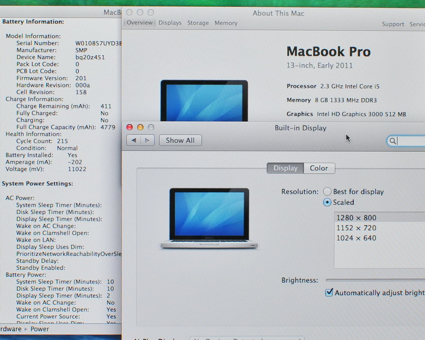This screenshot has height=340, width=425.
Task: Open the Storage tab in About This Mac
Action: click(x=198, y=23)
